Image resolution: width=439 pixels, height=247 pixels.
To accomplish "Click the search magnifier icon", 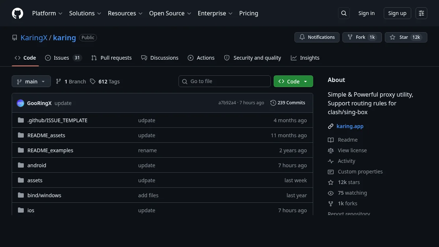I will pos(344,13).
